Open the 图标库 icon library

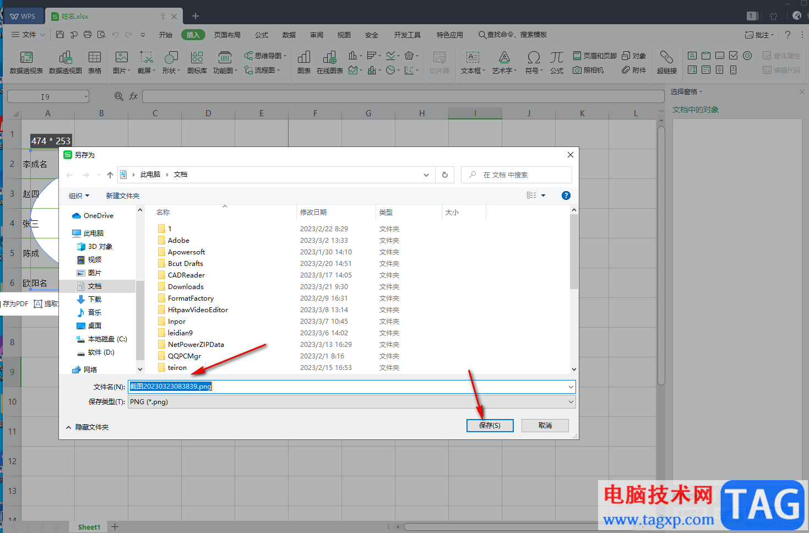pos(197,57)
